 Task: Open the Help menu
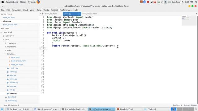click(x=76, y=10)
